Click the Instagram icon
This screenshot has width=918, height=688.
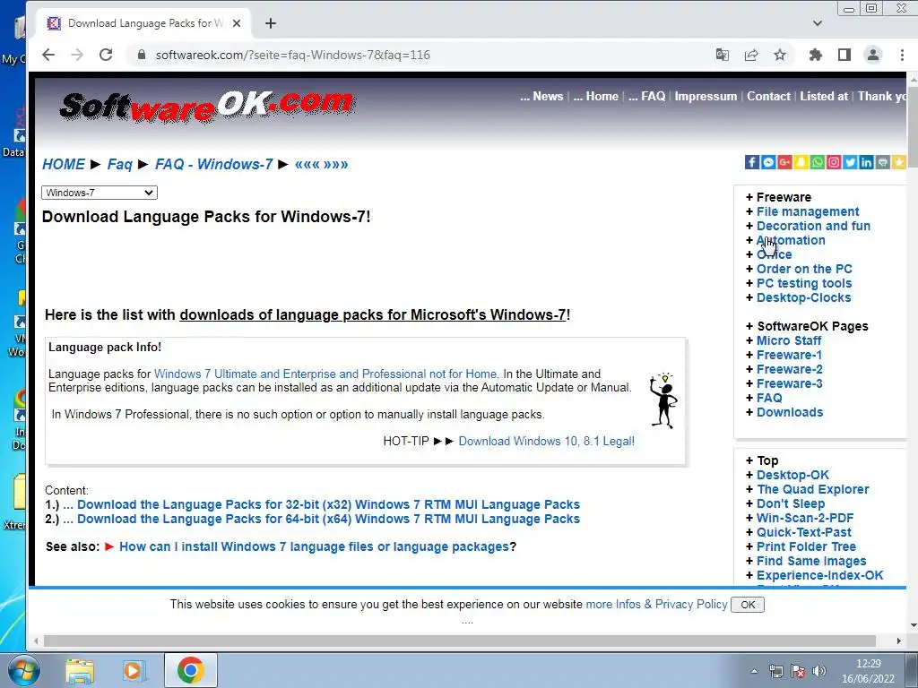click(x=834, y=162)
